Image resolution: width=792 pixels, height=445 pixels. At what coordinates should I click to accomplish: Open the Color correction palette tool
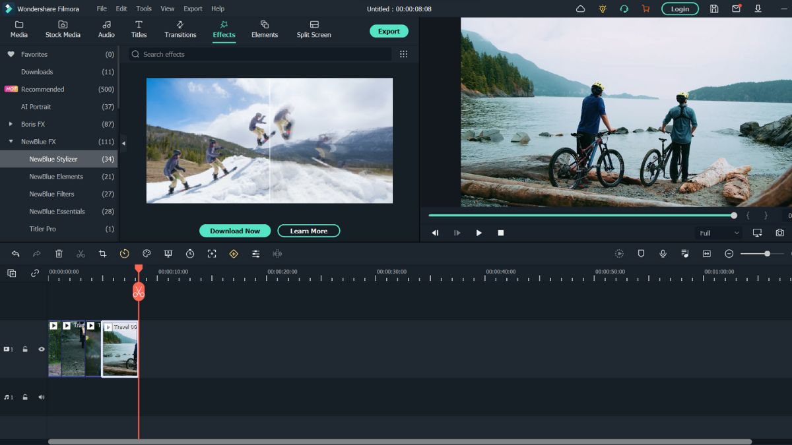pos(147,253)
